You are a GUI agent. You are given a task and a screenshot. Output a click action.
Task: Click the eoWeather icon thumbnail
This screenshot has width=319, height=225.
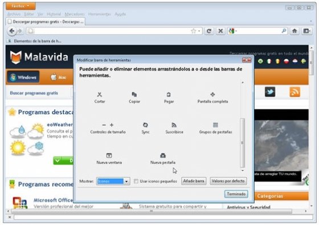[x=27, y=139]
